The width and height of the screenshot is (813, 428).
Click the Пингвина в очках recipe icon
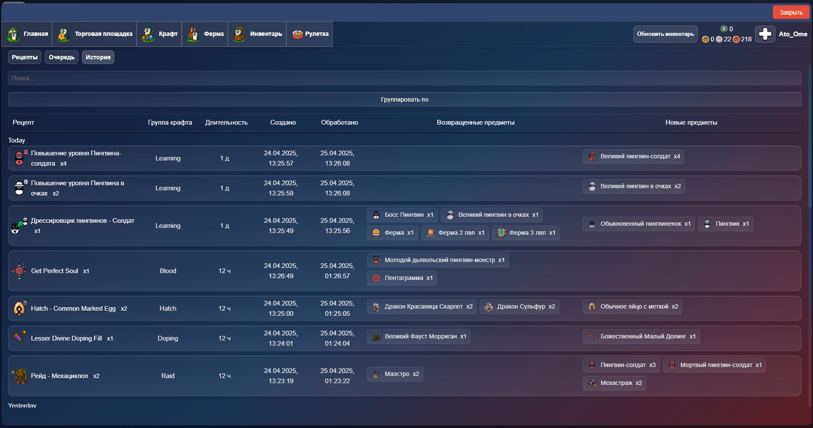[20, 188]
